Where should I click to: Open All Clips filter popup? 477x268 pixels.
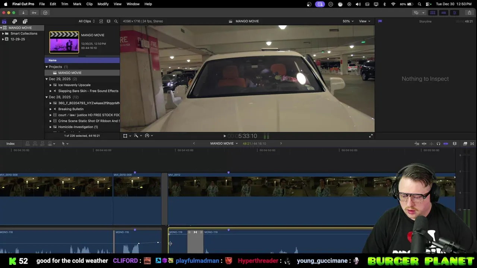86,21
